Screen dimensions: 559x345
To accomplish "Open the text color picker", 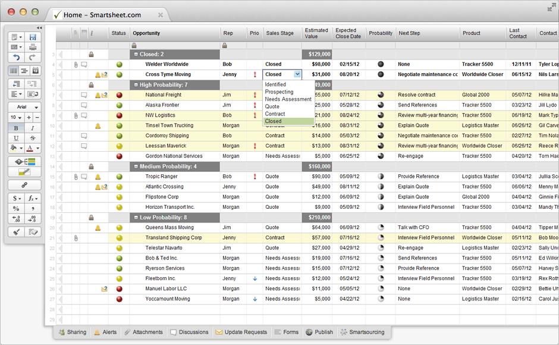I will (32, 148).
